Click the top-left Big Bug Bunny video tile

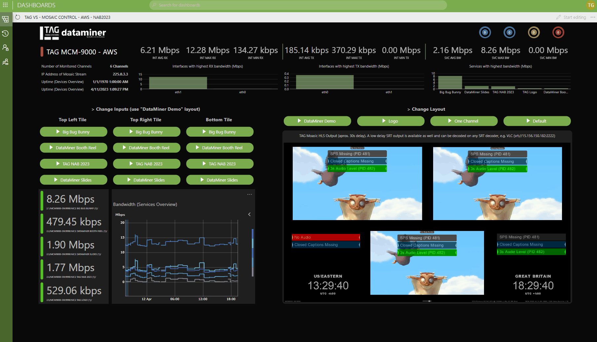tap(357, 184)
